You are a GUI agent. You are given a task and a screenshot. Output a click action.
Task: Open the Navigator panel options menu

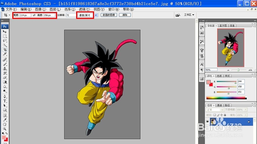coord(255,26)
